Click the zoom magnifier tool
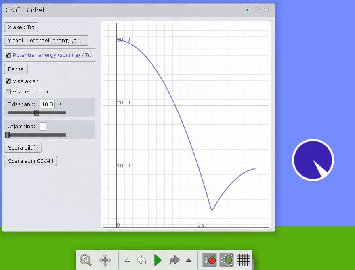The image size is (355, 270). click(x=86, y=260)
